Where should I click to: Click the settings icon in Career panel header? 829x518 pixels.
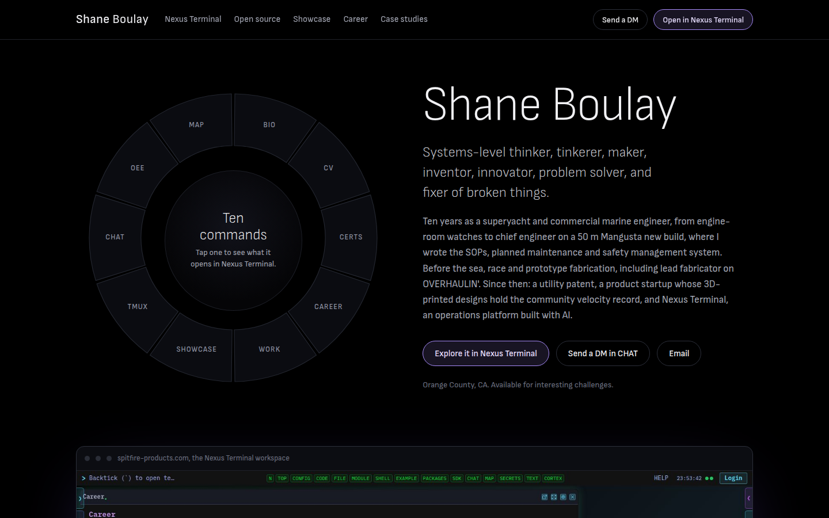point(563,497)
